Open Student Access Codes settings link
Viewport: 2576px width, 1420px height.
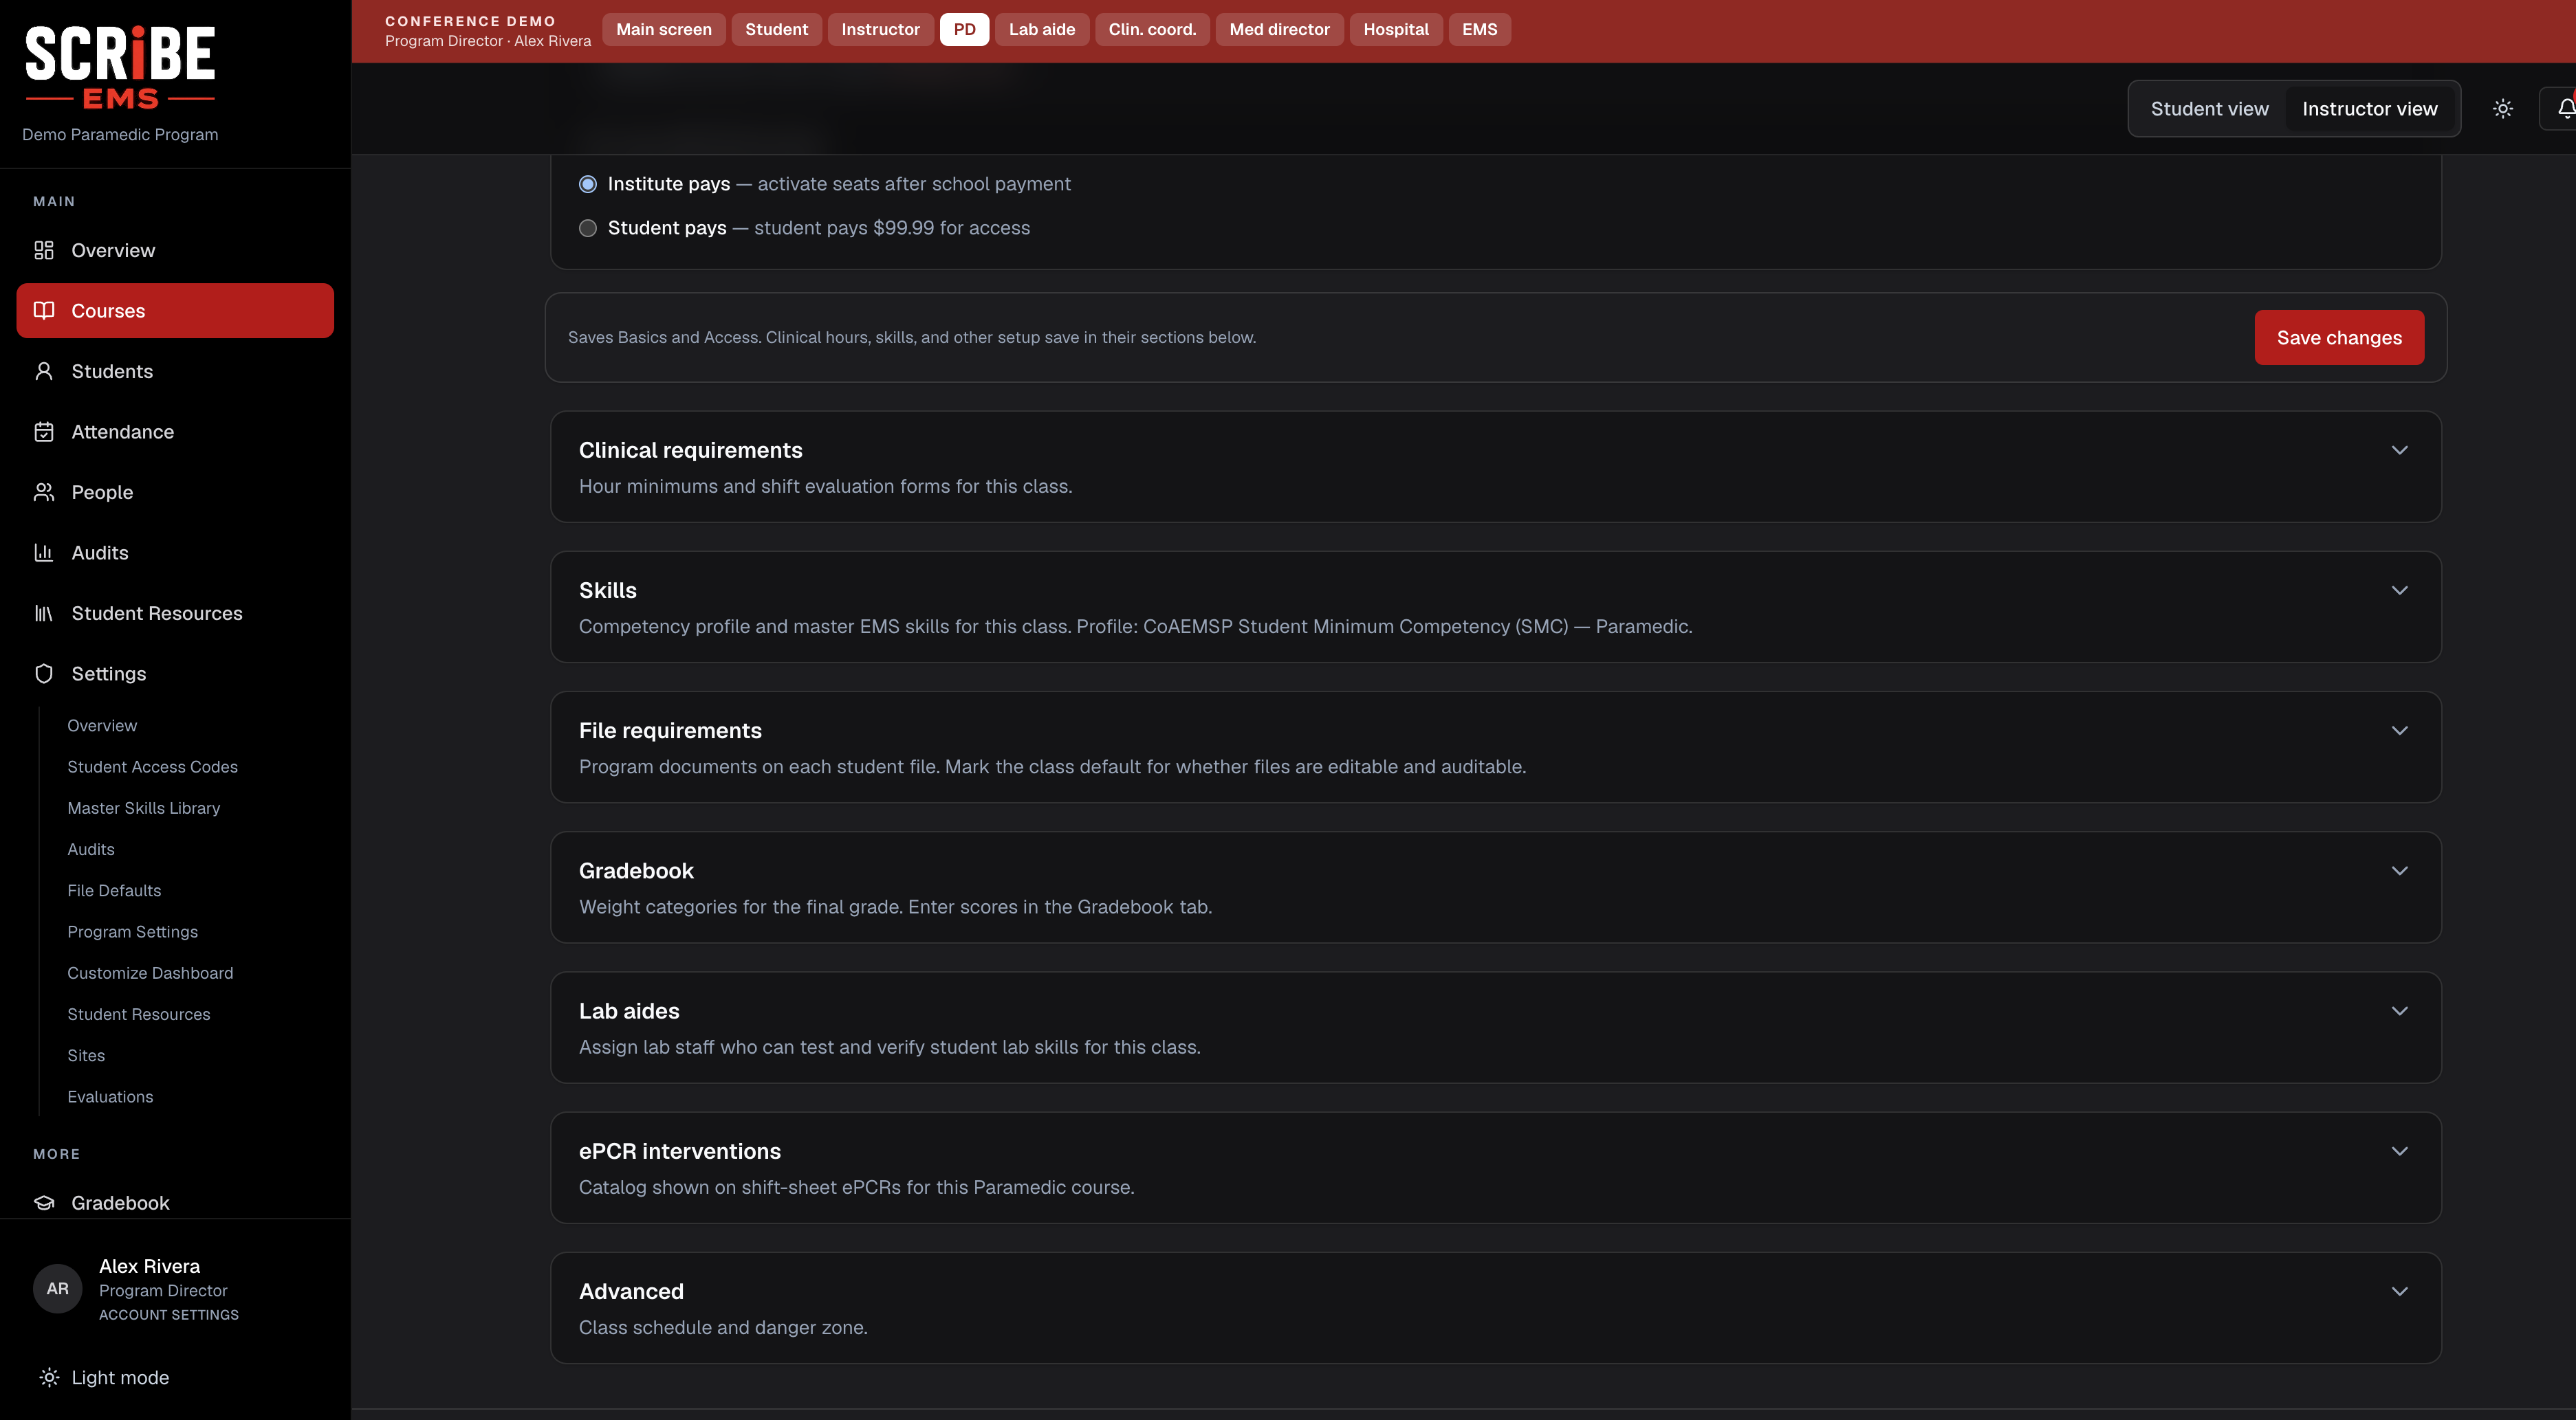point(152,768)
